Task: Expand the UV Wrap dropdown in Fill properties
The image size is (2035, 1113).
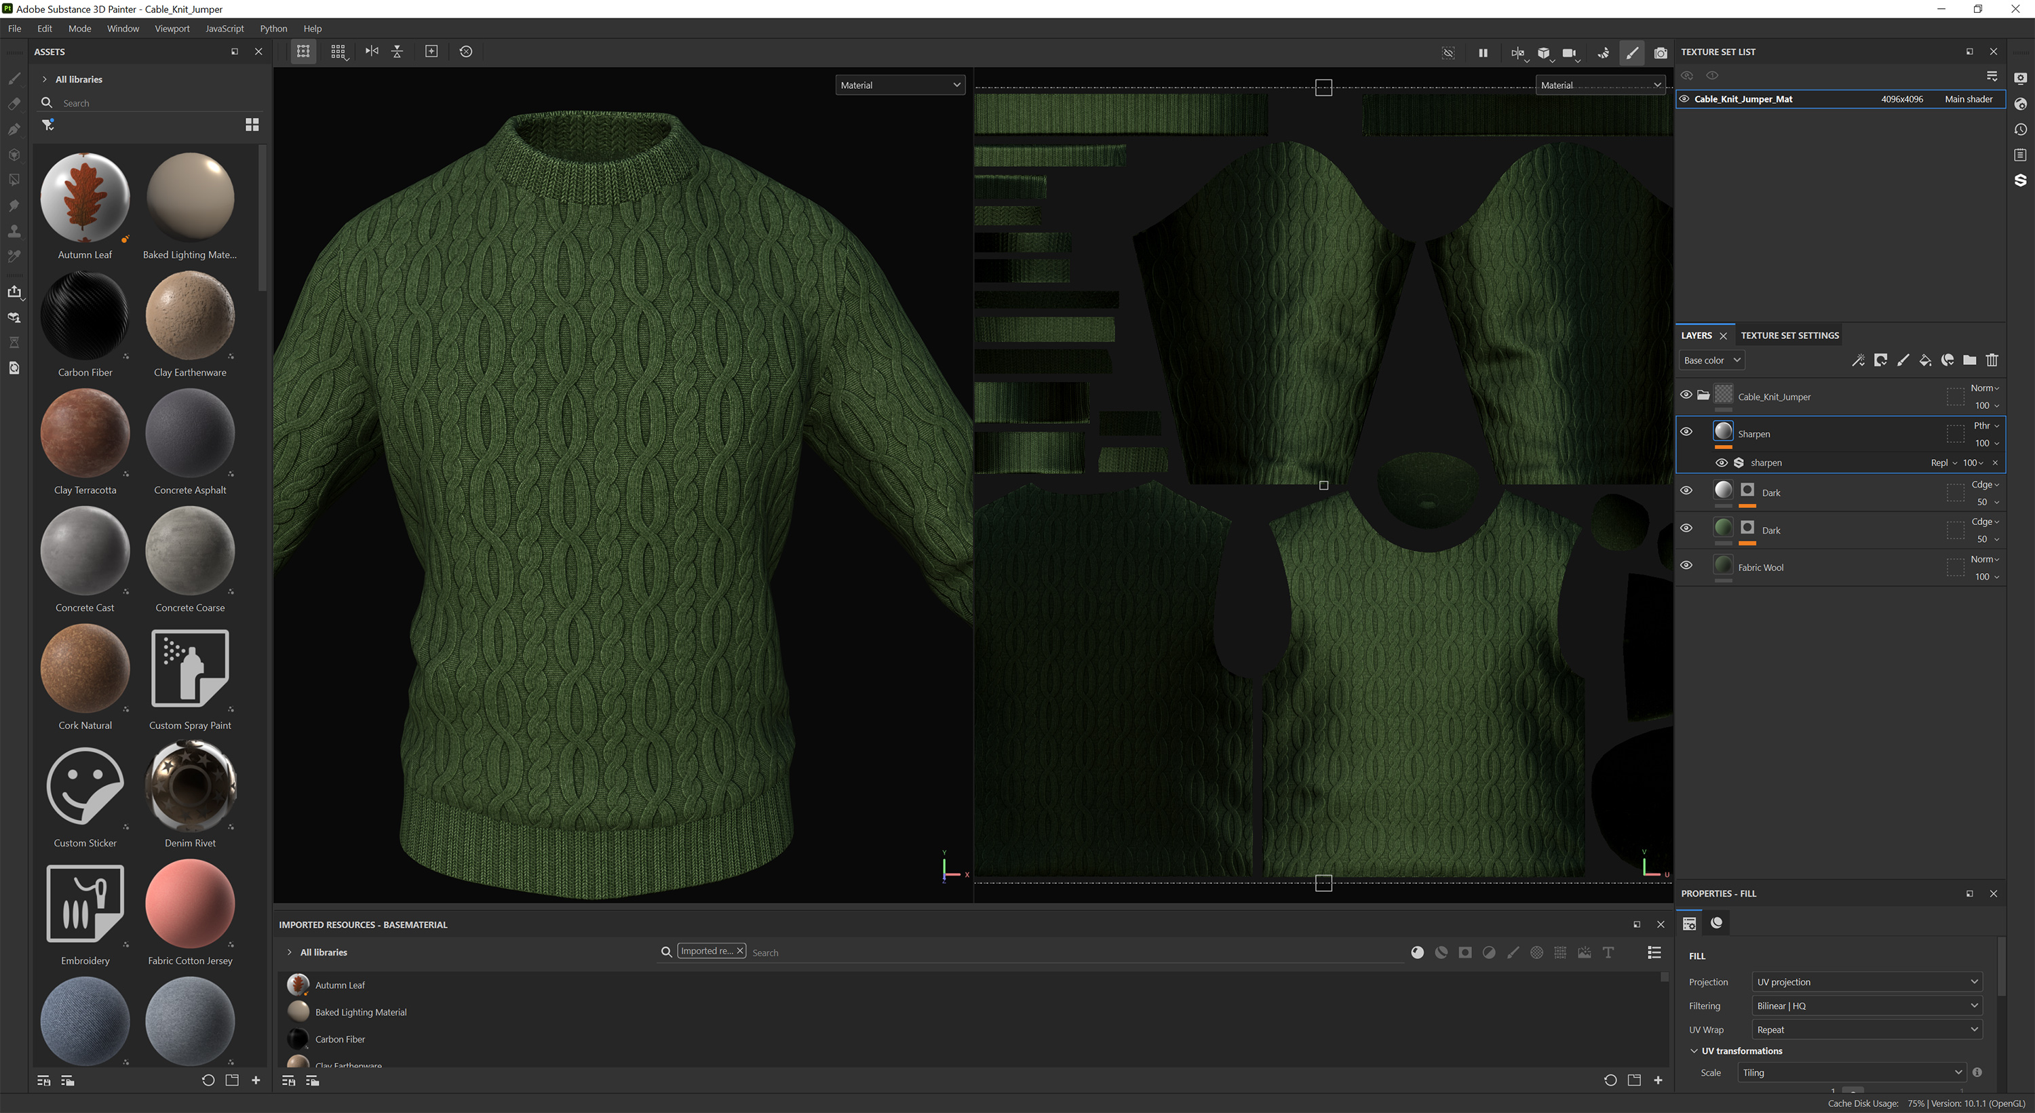Action: [x=1867, y=1030]
